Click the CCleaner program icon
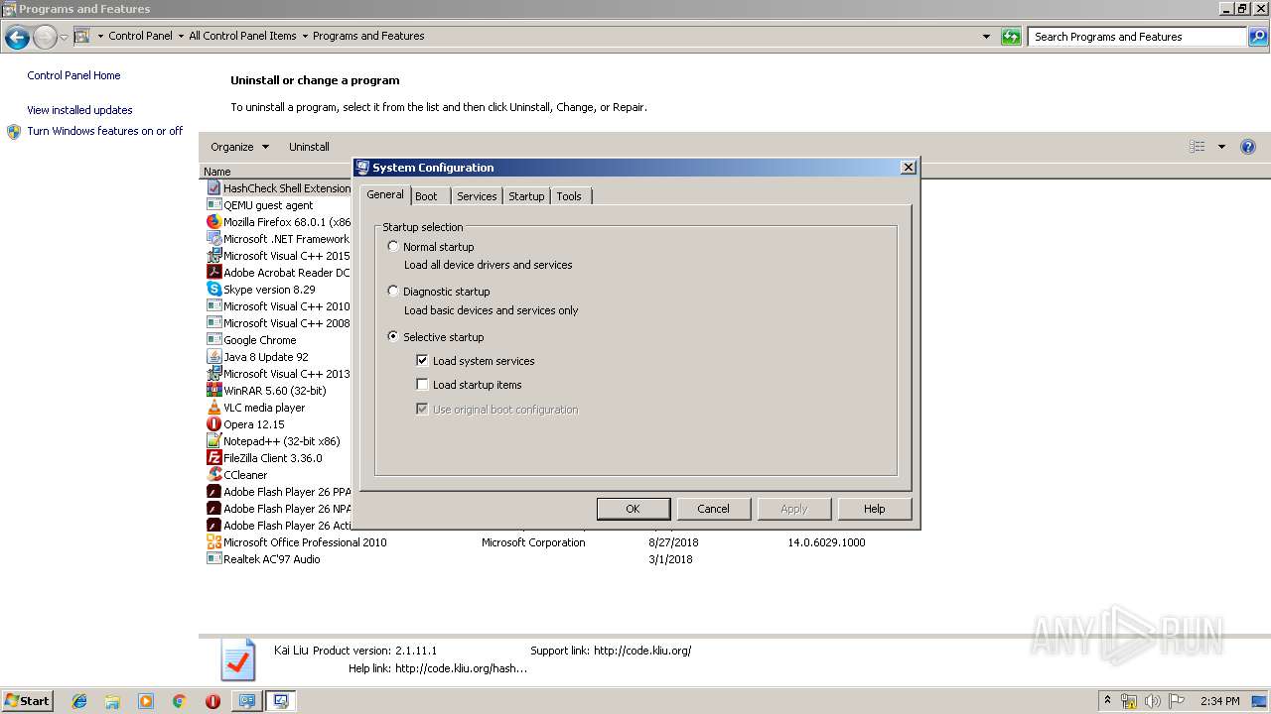The height and width of the screenshot is (714, 1271). pyautogui.click(x=213, y=475)
